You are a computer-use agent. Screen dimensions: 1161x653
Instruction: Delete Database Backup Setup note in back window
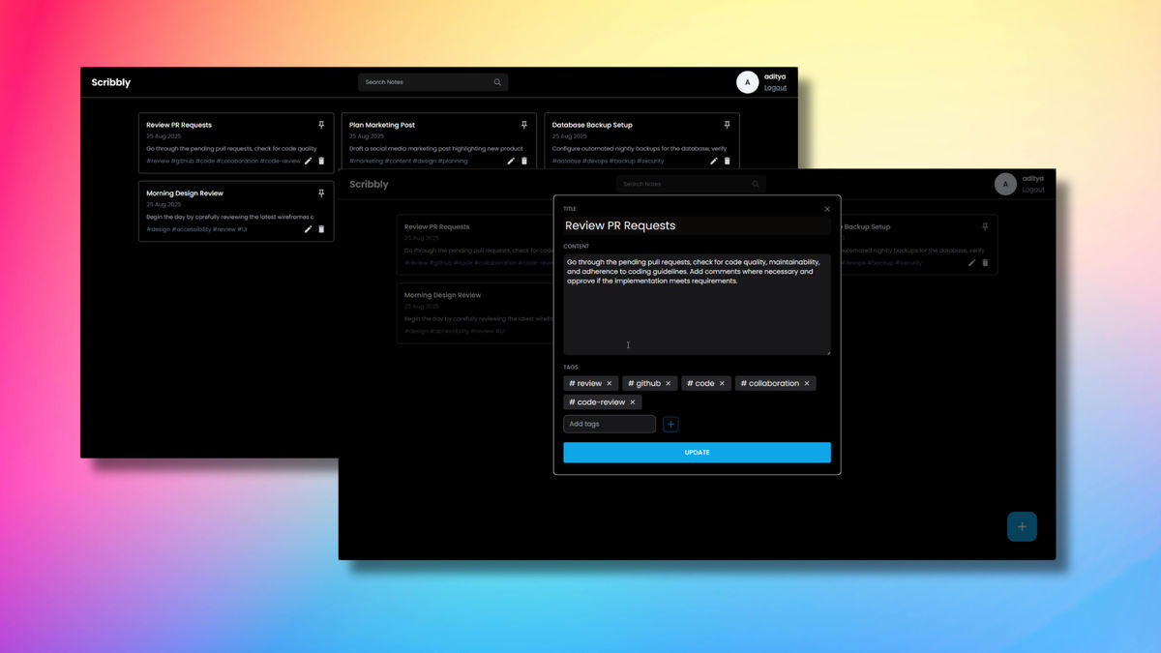pyautogui.click(x=728, y=161)
